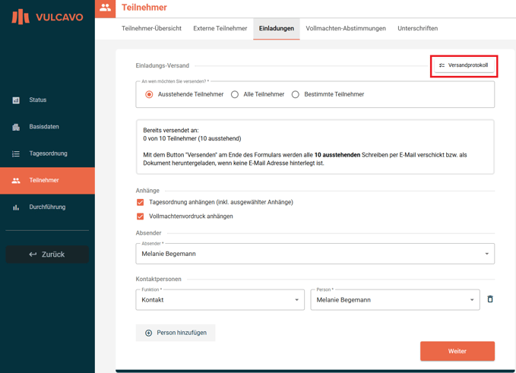Screen dimensions: 516x373
Task: Uncheck Tagesordnung anhängen checkbox
Action: point(141,203)
